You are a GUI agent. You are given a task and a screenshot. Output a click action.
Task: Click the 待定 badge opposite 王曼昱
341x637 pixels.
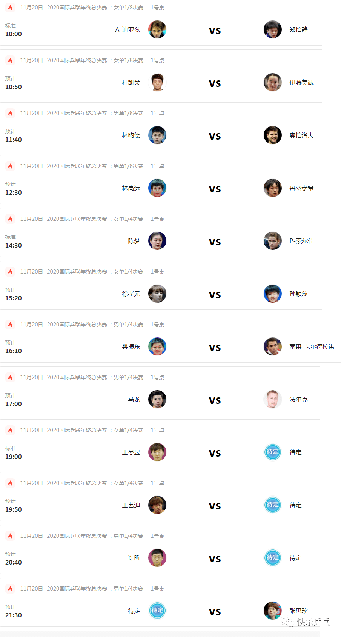[273, 452]
